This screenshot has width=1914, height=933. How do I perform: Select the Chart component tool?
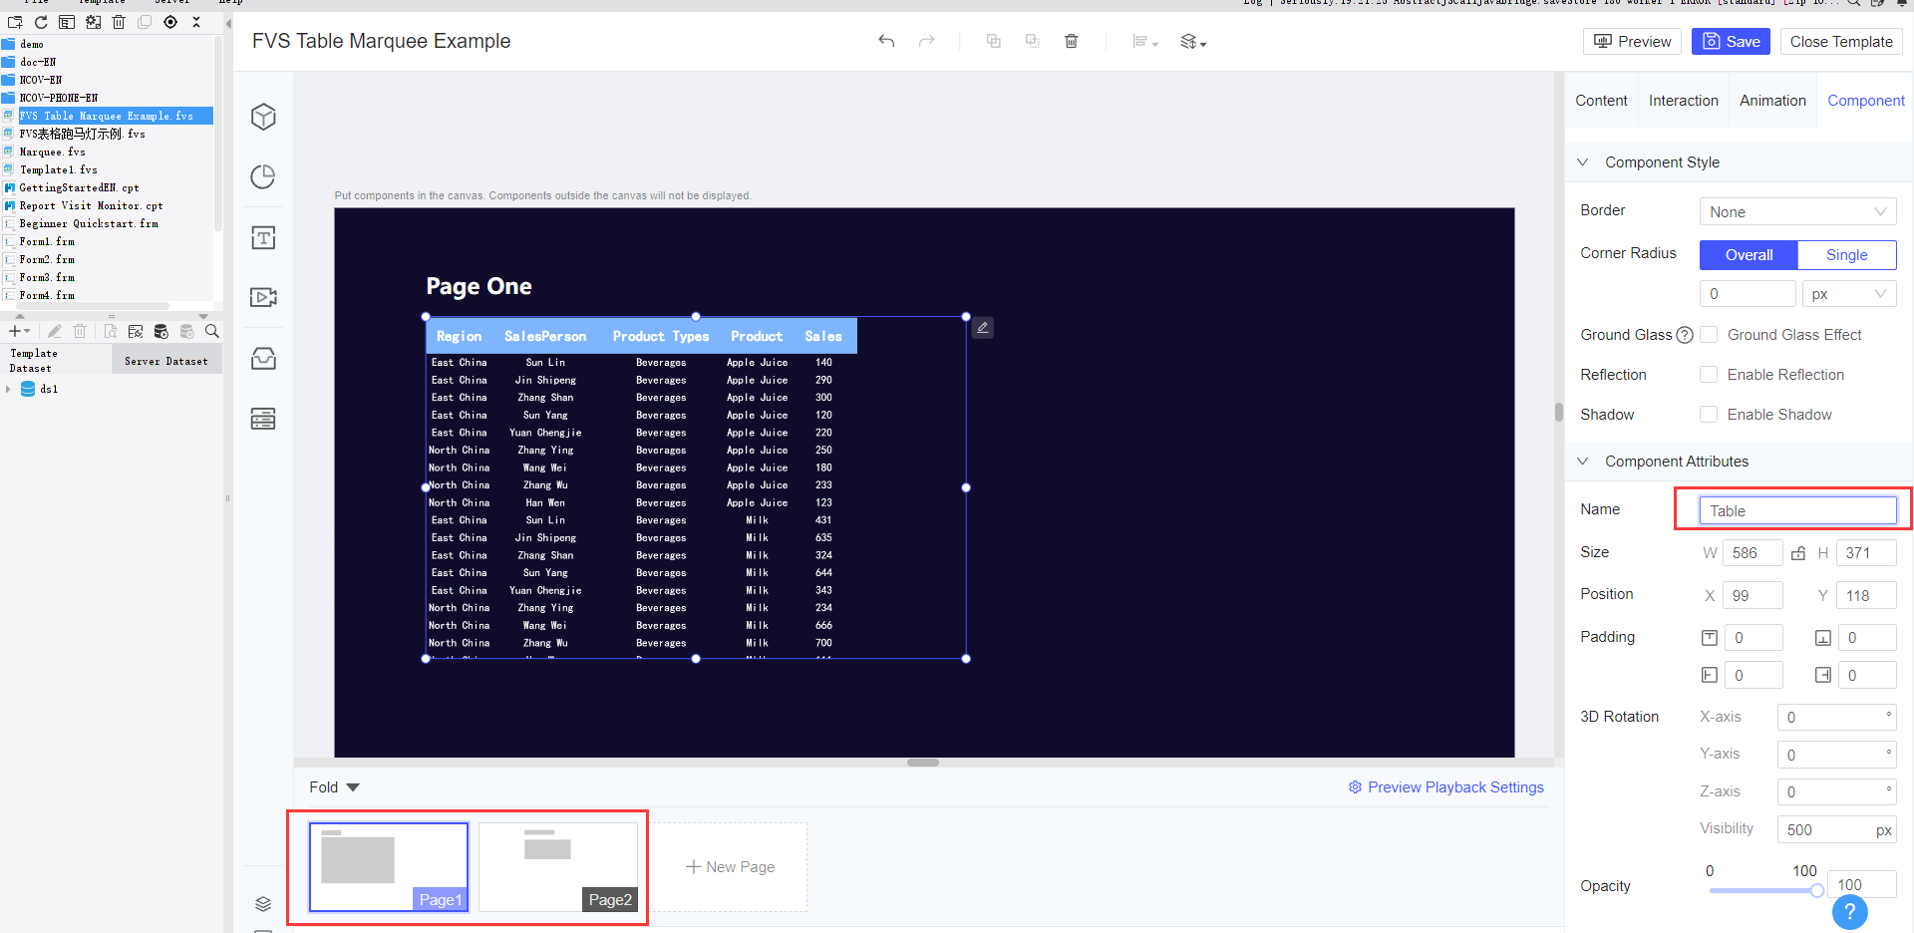(x=262, y=176)
